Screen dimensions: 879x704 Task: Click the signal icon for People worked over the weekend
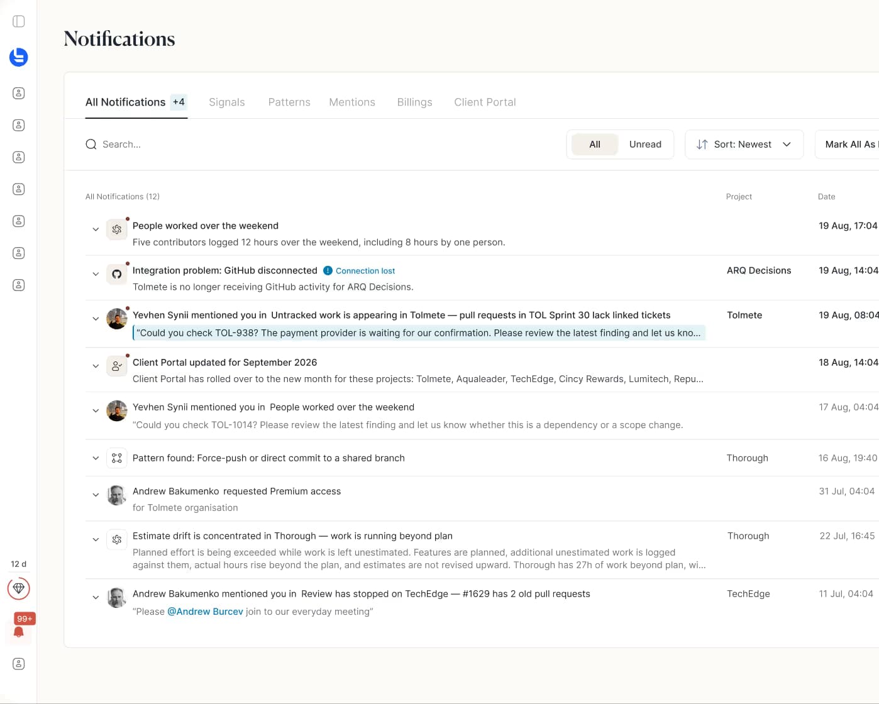(x=117, y=229)
